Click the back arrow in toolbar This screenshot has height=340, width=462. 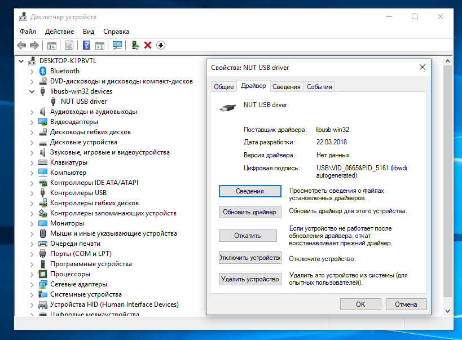coord(21,45)
